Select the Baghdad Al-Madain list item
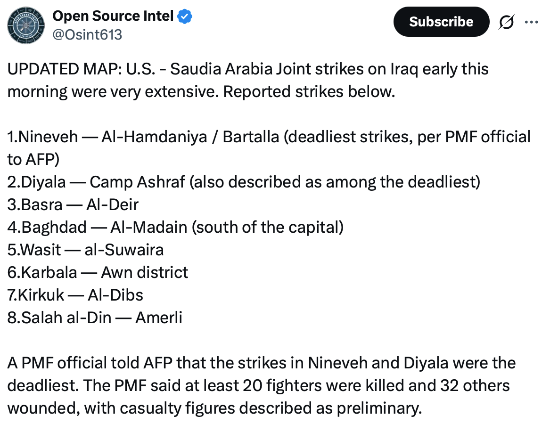This screenshot has height=424, width=542. (176, 228)
